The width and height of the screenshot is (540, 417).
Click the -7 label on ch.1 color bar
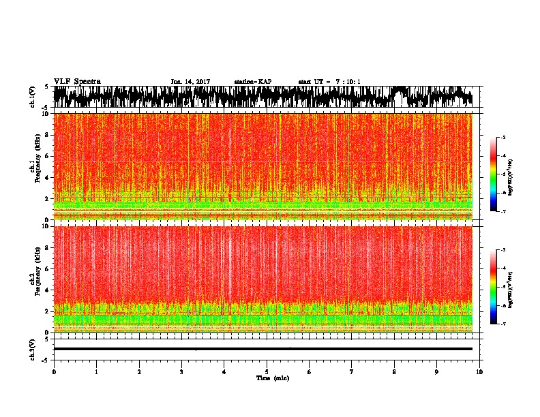[x=503, y=211]
